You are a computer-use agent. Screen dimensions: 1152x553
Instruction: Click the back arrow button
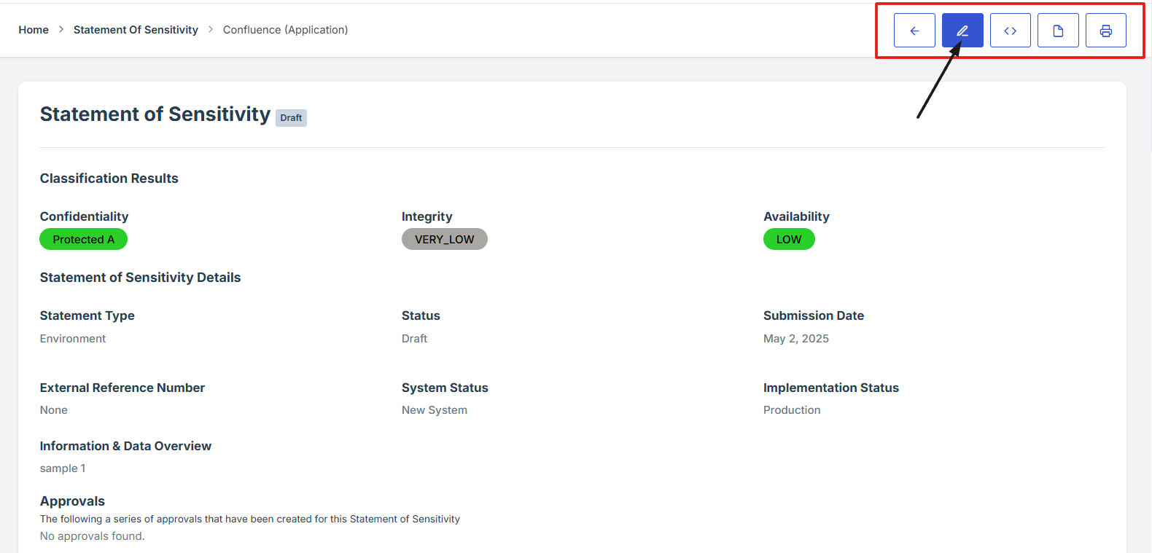click(x=914, y=31)
